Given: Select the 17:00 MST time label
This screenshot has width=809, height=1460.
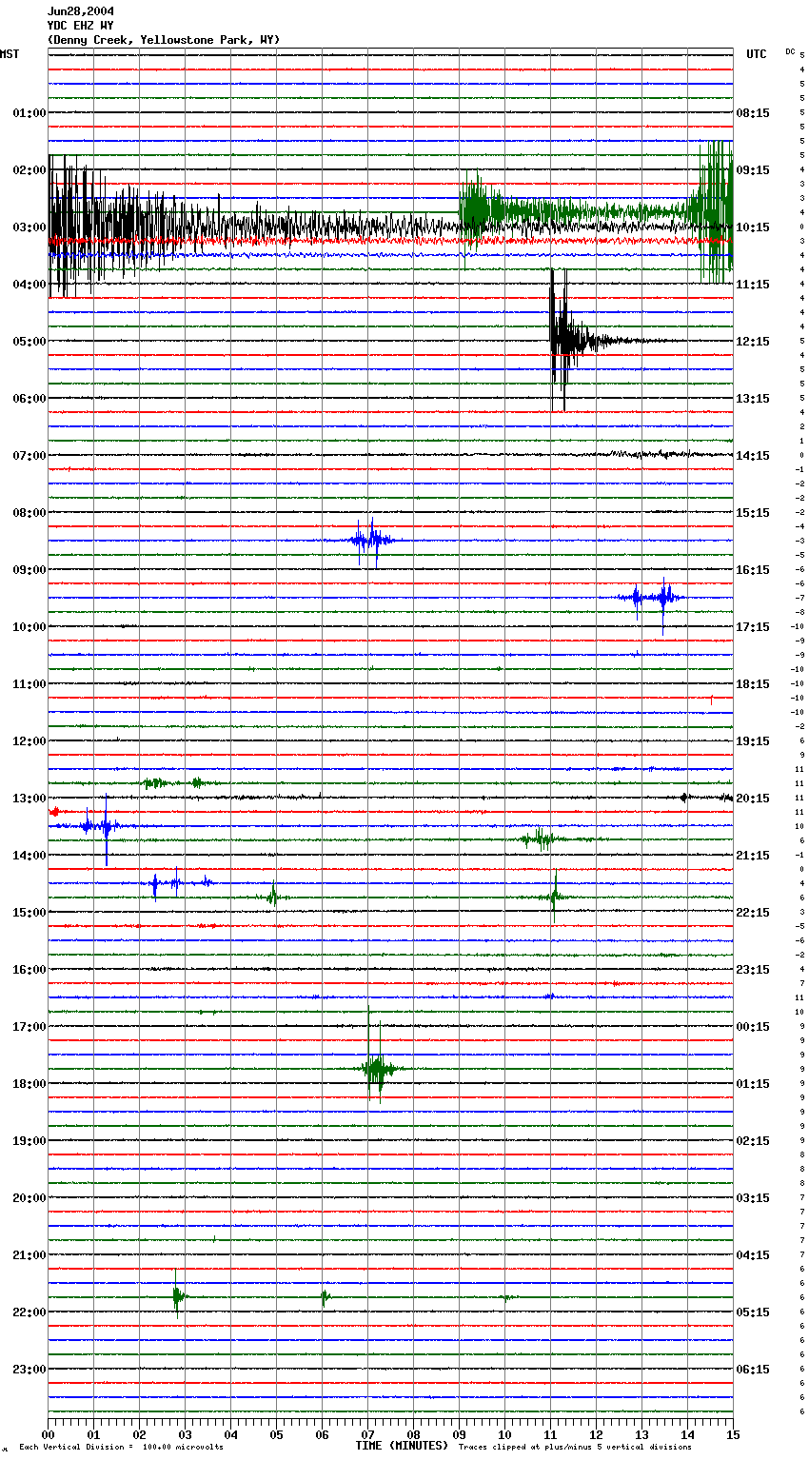Looking at the screenshot, I should (x=30, y=1027).
